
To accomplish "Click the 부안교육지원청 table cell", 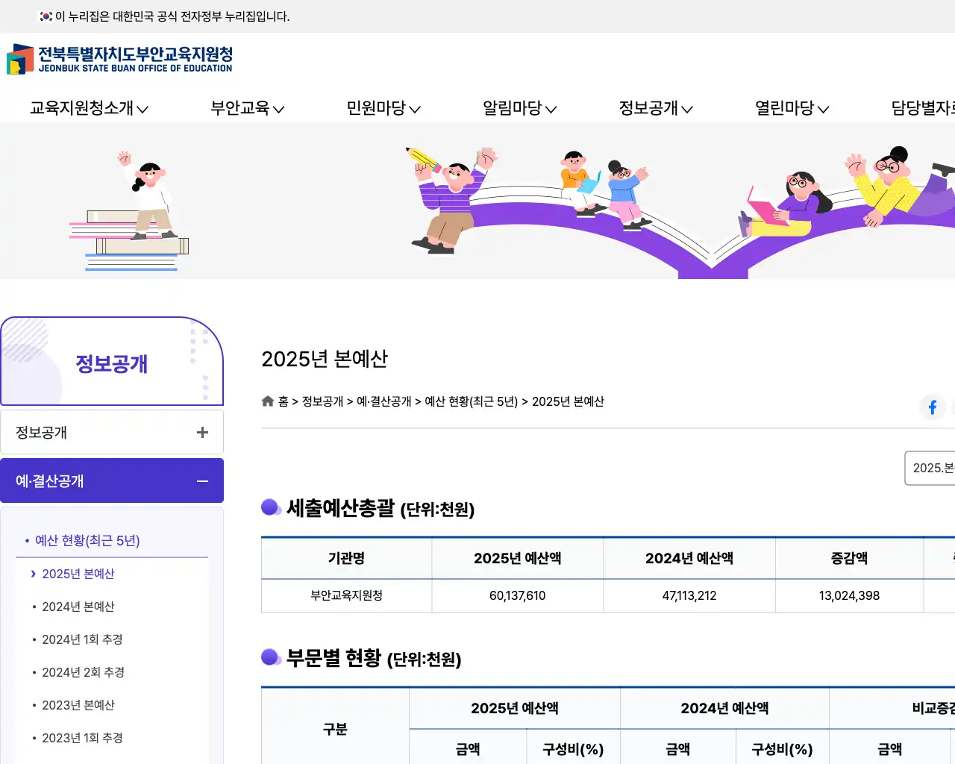I will [x=346, y=595].
